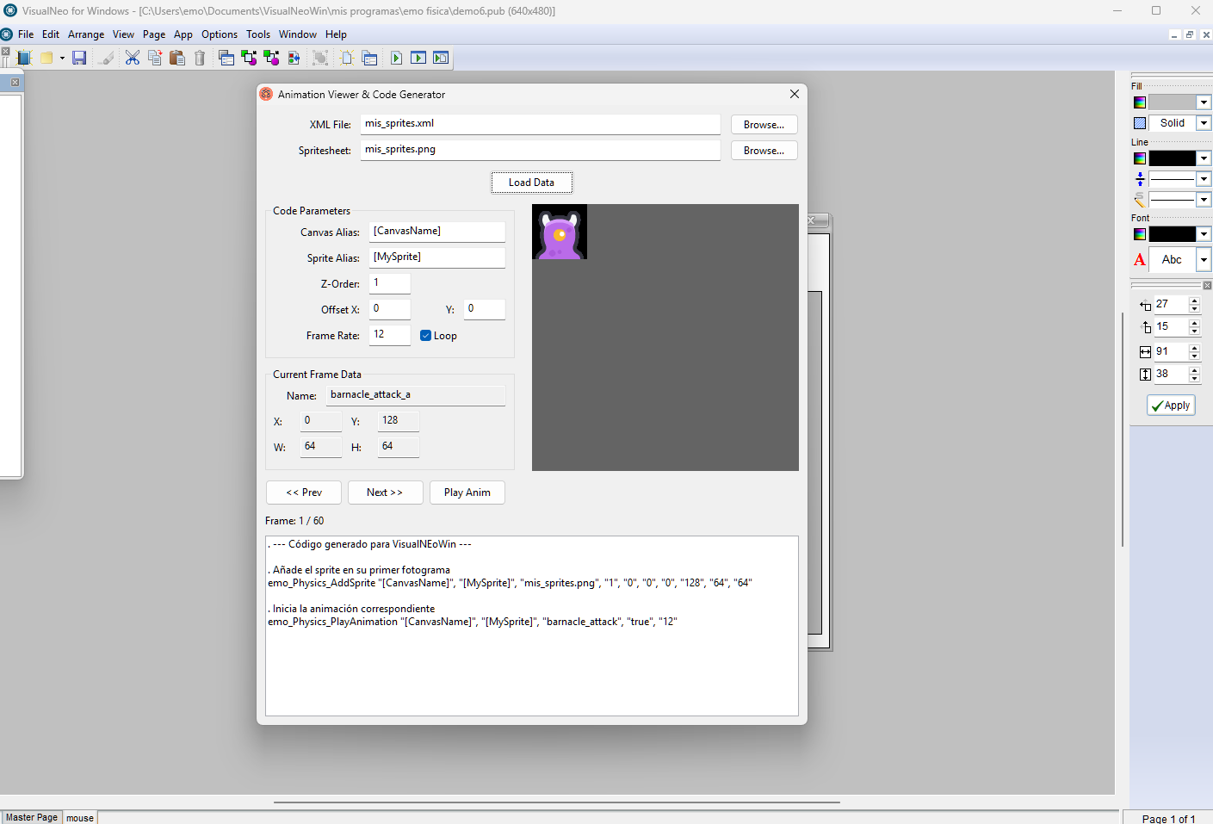Click inside the generated code text box
1213x824 pixels.
[532, 626]
